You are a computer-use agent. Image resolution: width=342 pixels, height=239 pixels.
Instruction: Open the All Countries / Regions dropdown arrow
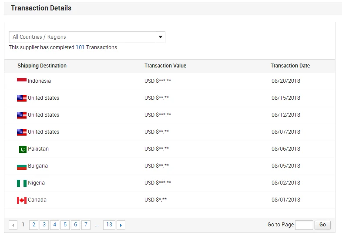tap(161, 37)
